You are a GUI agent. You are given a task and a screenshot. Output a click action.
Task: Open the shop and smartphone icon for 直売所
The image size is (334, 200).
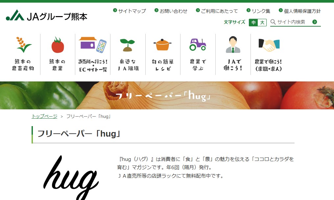point(93,45)
